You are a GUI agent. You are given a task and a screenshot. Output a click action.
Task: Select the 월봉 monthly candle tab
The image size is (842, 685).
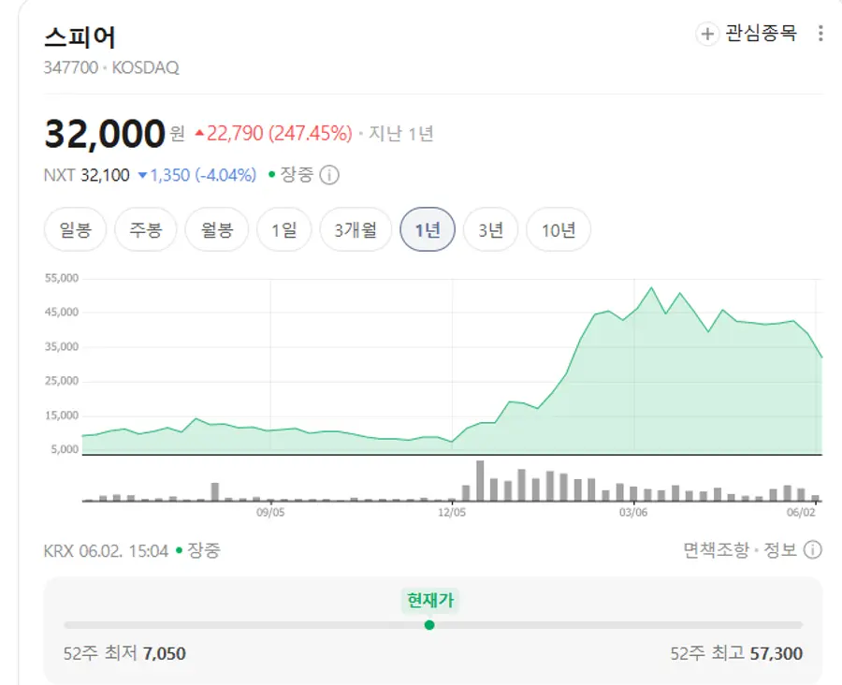pyautogui.click(x=217, y=229)
